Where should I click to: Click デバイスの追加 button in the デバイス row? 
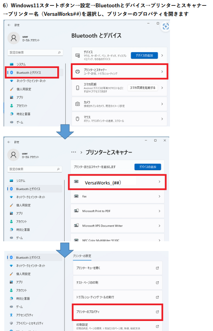click(x=144, y=56)
